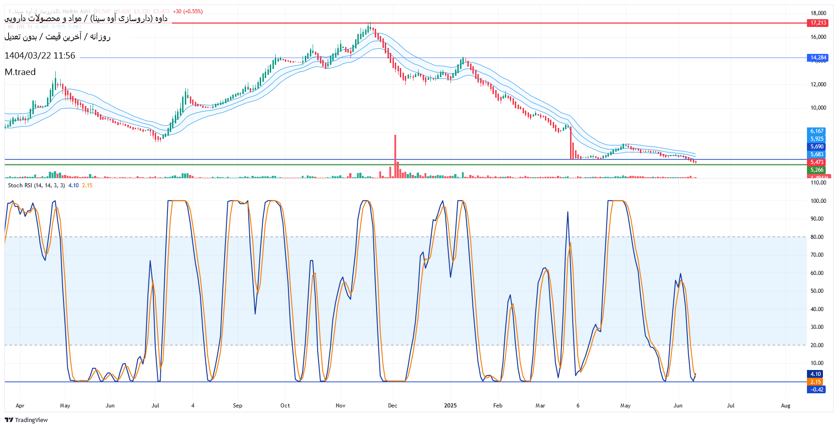Click the green 5,266 price axis tag
The height and width of the screenshot is (428, 838).
click(x=817, y=170)
